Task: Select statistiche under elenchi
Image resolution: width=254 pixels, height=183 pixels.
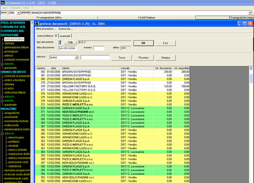Action: pyautogui.click(x=15, y=166)
